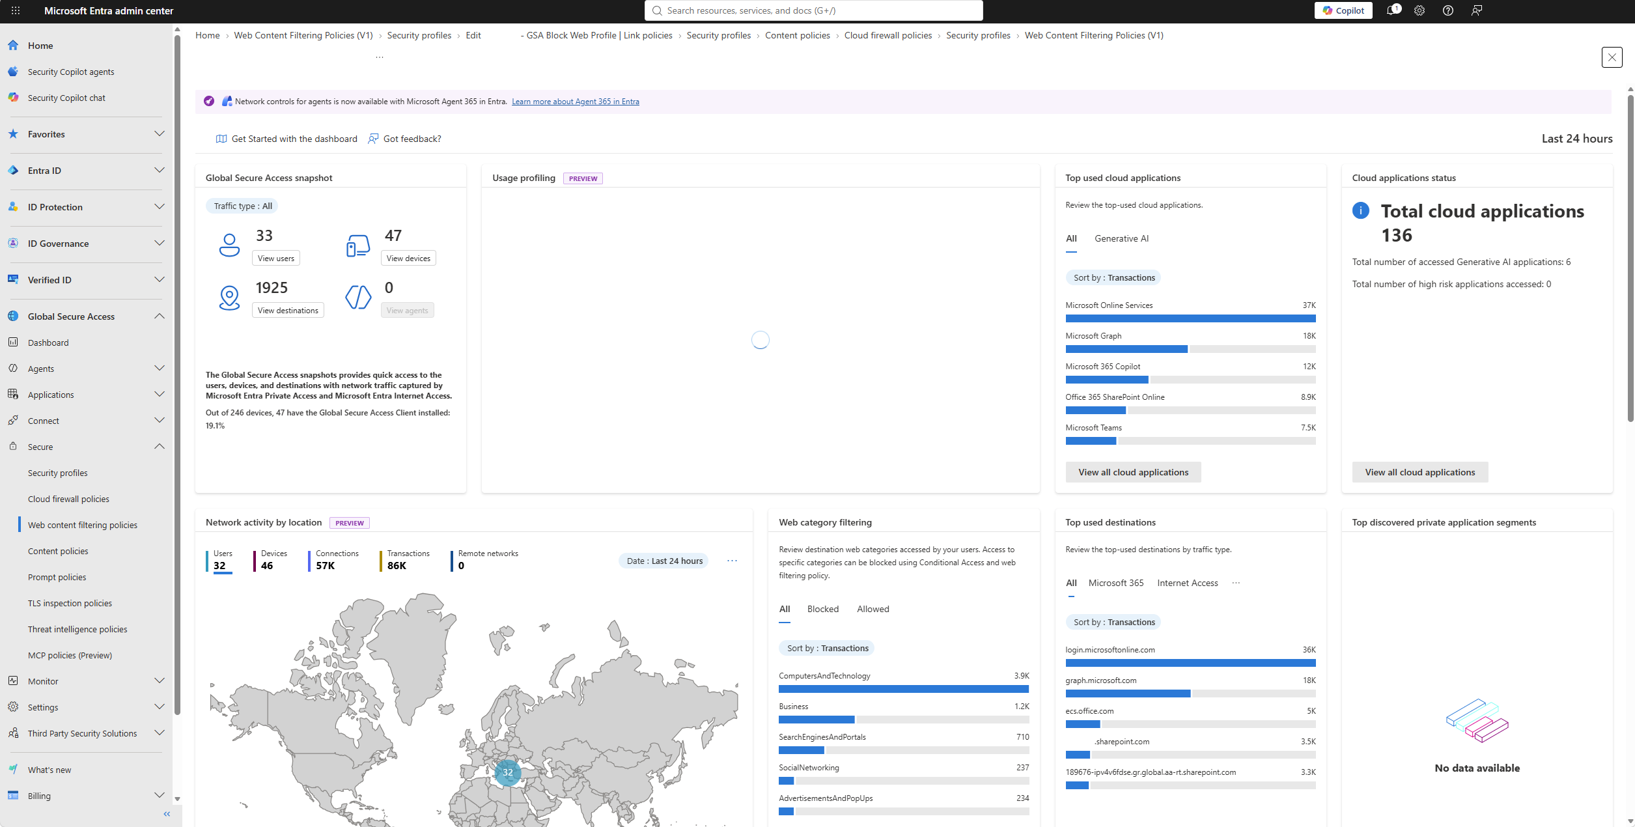The image size is (1635, 827).
Task: Click the Verified ID icon
Action: (x=13, y=280)
